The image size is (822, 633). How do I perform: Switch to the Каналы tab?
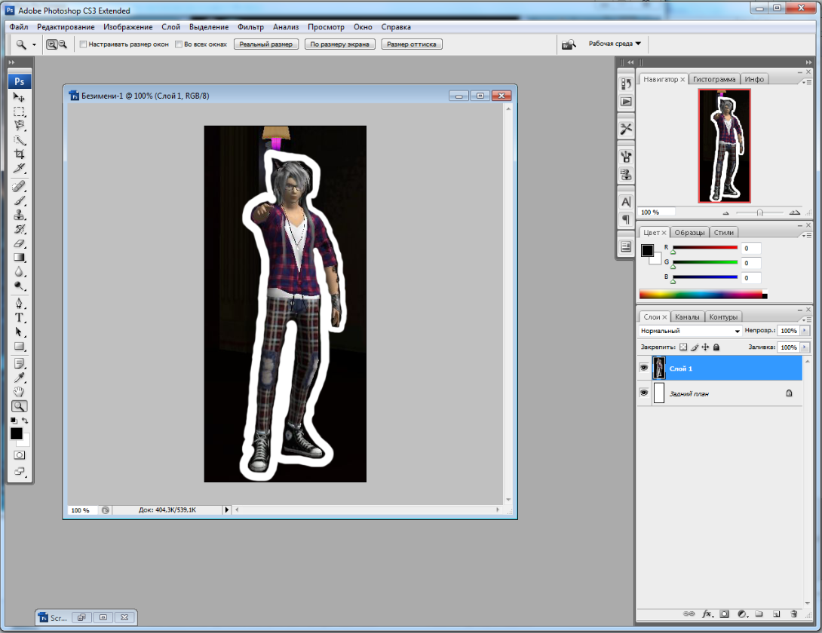687,316
